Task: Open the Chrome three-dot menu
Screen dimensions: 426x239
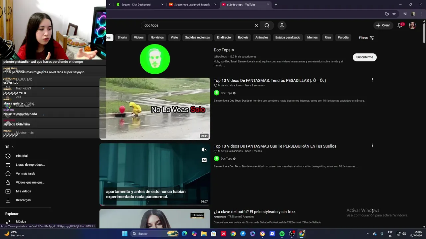Action: coord(421,14)
